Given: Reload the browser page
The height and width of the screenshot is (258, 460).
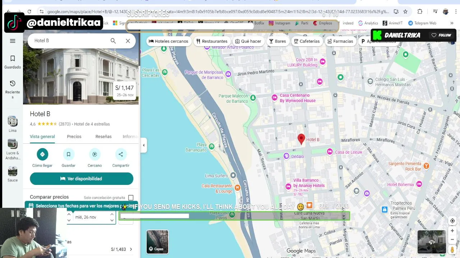Looking at the screenshot, I should [29, 11].
